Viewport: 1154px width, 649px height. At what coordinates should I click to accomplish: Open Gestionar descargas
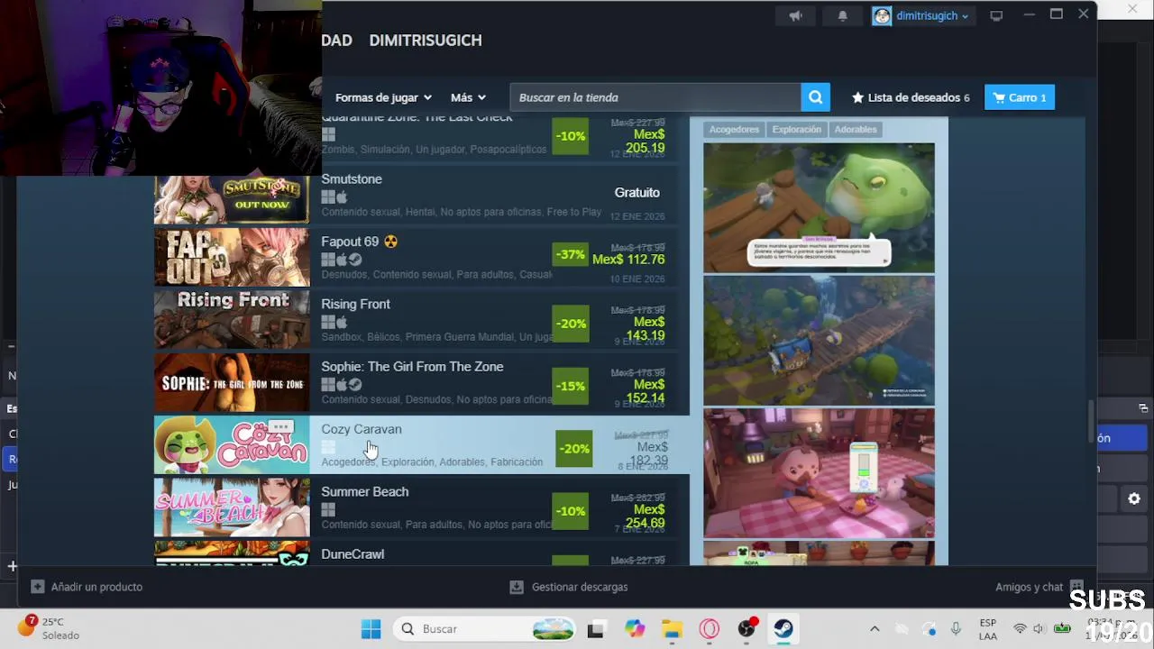point(580,587)
